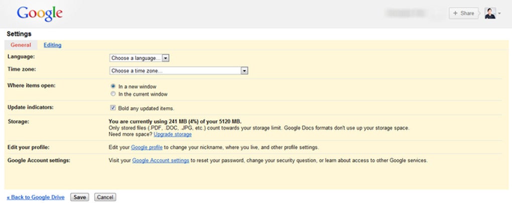This screenshot has width=512, height=203.
Task: Expand the account menu arrow beside avatar
Action: [x=499, y=14]
